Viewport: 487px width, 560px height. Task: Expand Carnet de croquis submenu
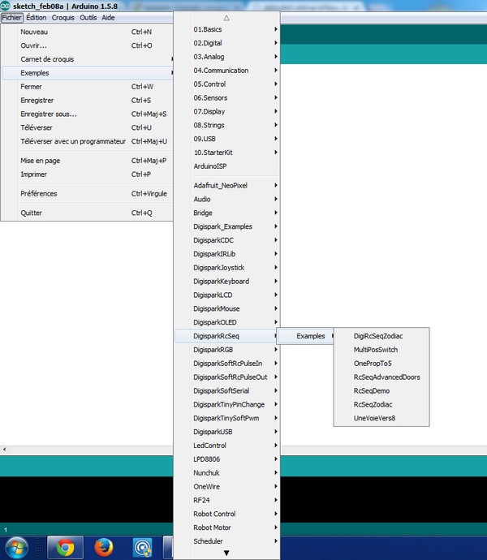click(88, 59)
